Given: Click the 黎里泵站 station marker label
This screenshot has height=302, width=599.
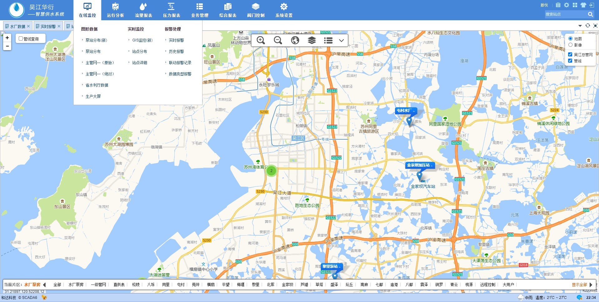Looking at the screenshot, I should (x=332, y=266).
